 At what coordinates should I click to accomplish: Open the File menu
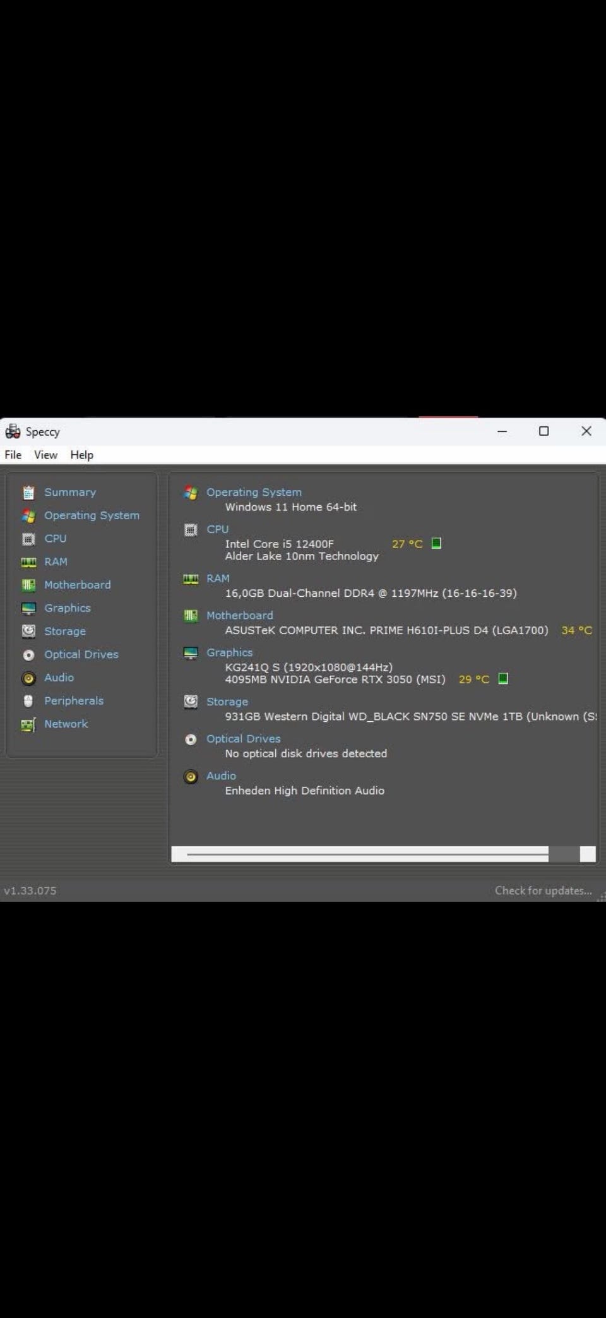point(13,455)
